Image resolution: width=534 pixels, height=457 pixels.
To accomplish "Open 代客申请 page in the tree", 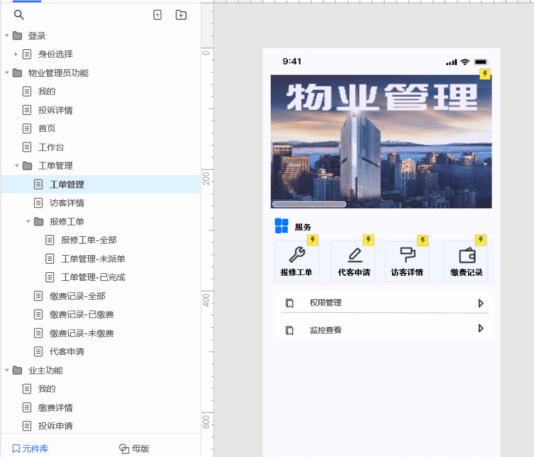I will [x=67, y=352].
